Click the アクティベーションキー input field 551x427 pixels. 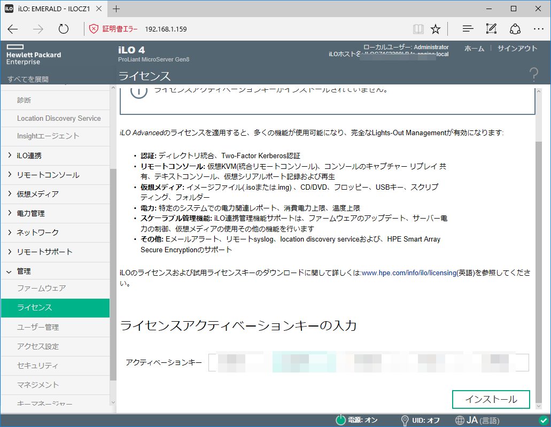369,362
